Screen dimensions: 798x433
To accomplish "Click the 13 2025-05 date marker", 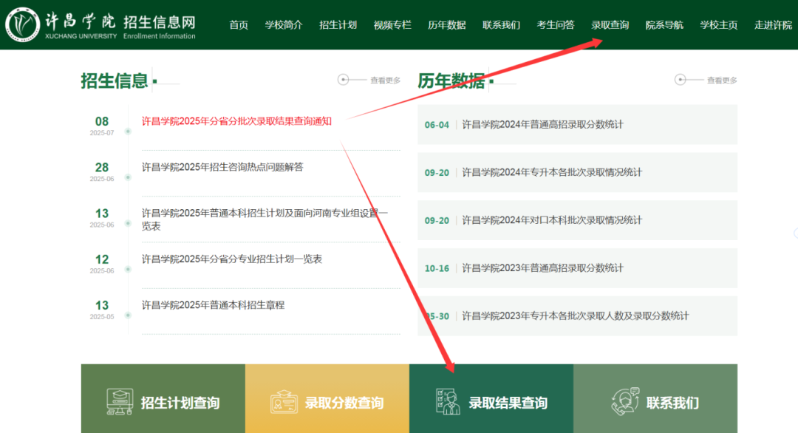I will 102,309.
